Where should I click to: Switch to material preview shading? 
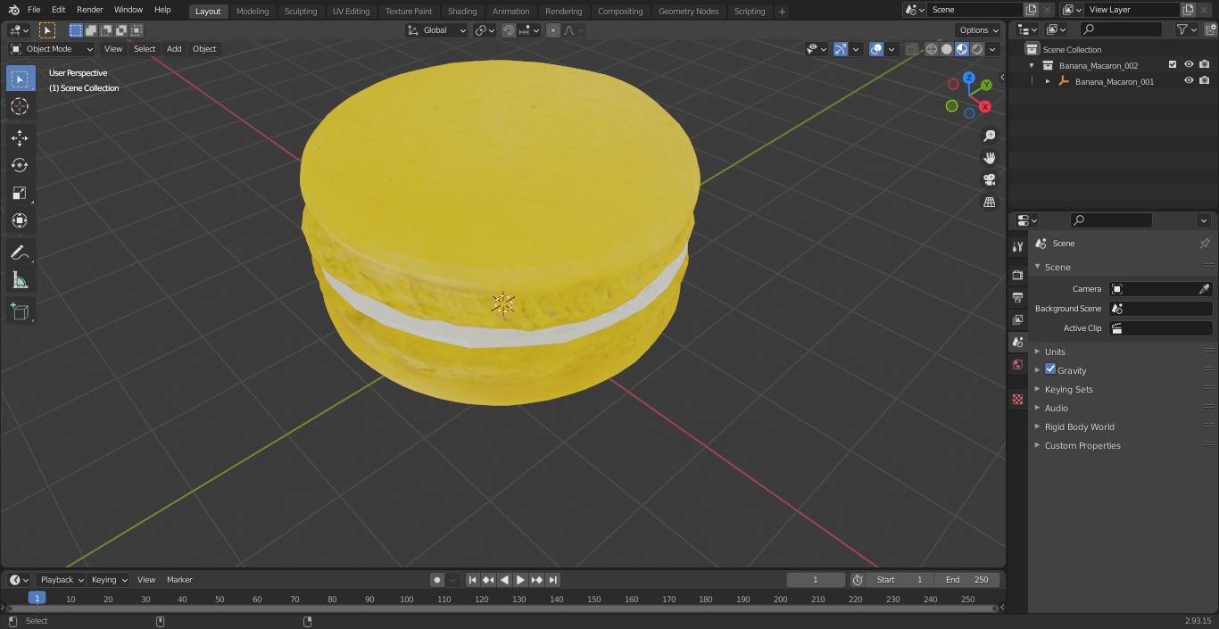tap(962, 49)
